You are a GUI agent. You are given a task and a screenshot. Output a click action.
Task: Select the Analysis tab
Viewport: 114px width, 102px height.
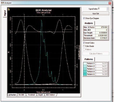pyautogui.click(x=89, y=23)
